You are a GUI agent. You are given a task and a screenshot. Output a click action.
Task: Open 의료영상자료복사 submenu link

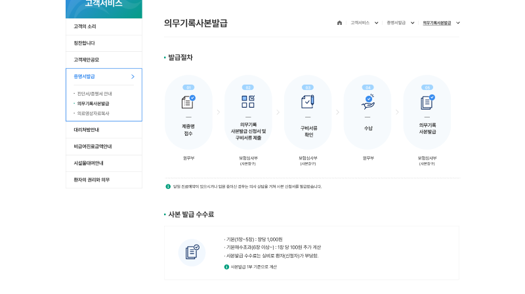[93, 113]
